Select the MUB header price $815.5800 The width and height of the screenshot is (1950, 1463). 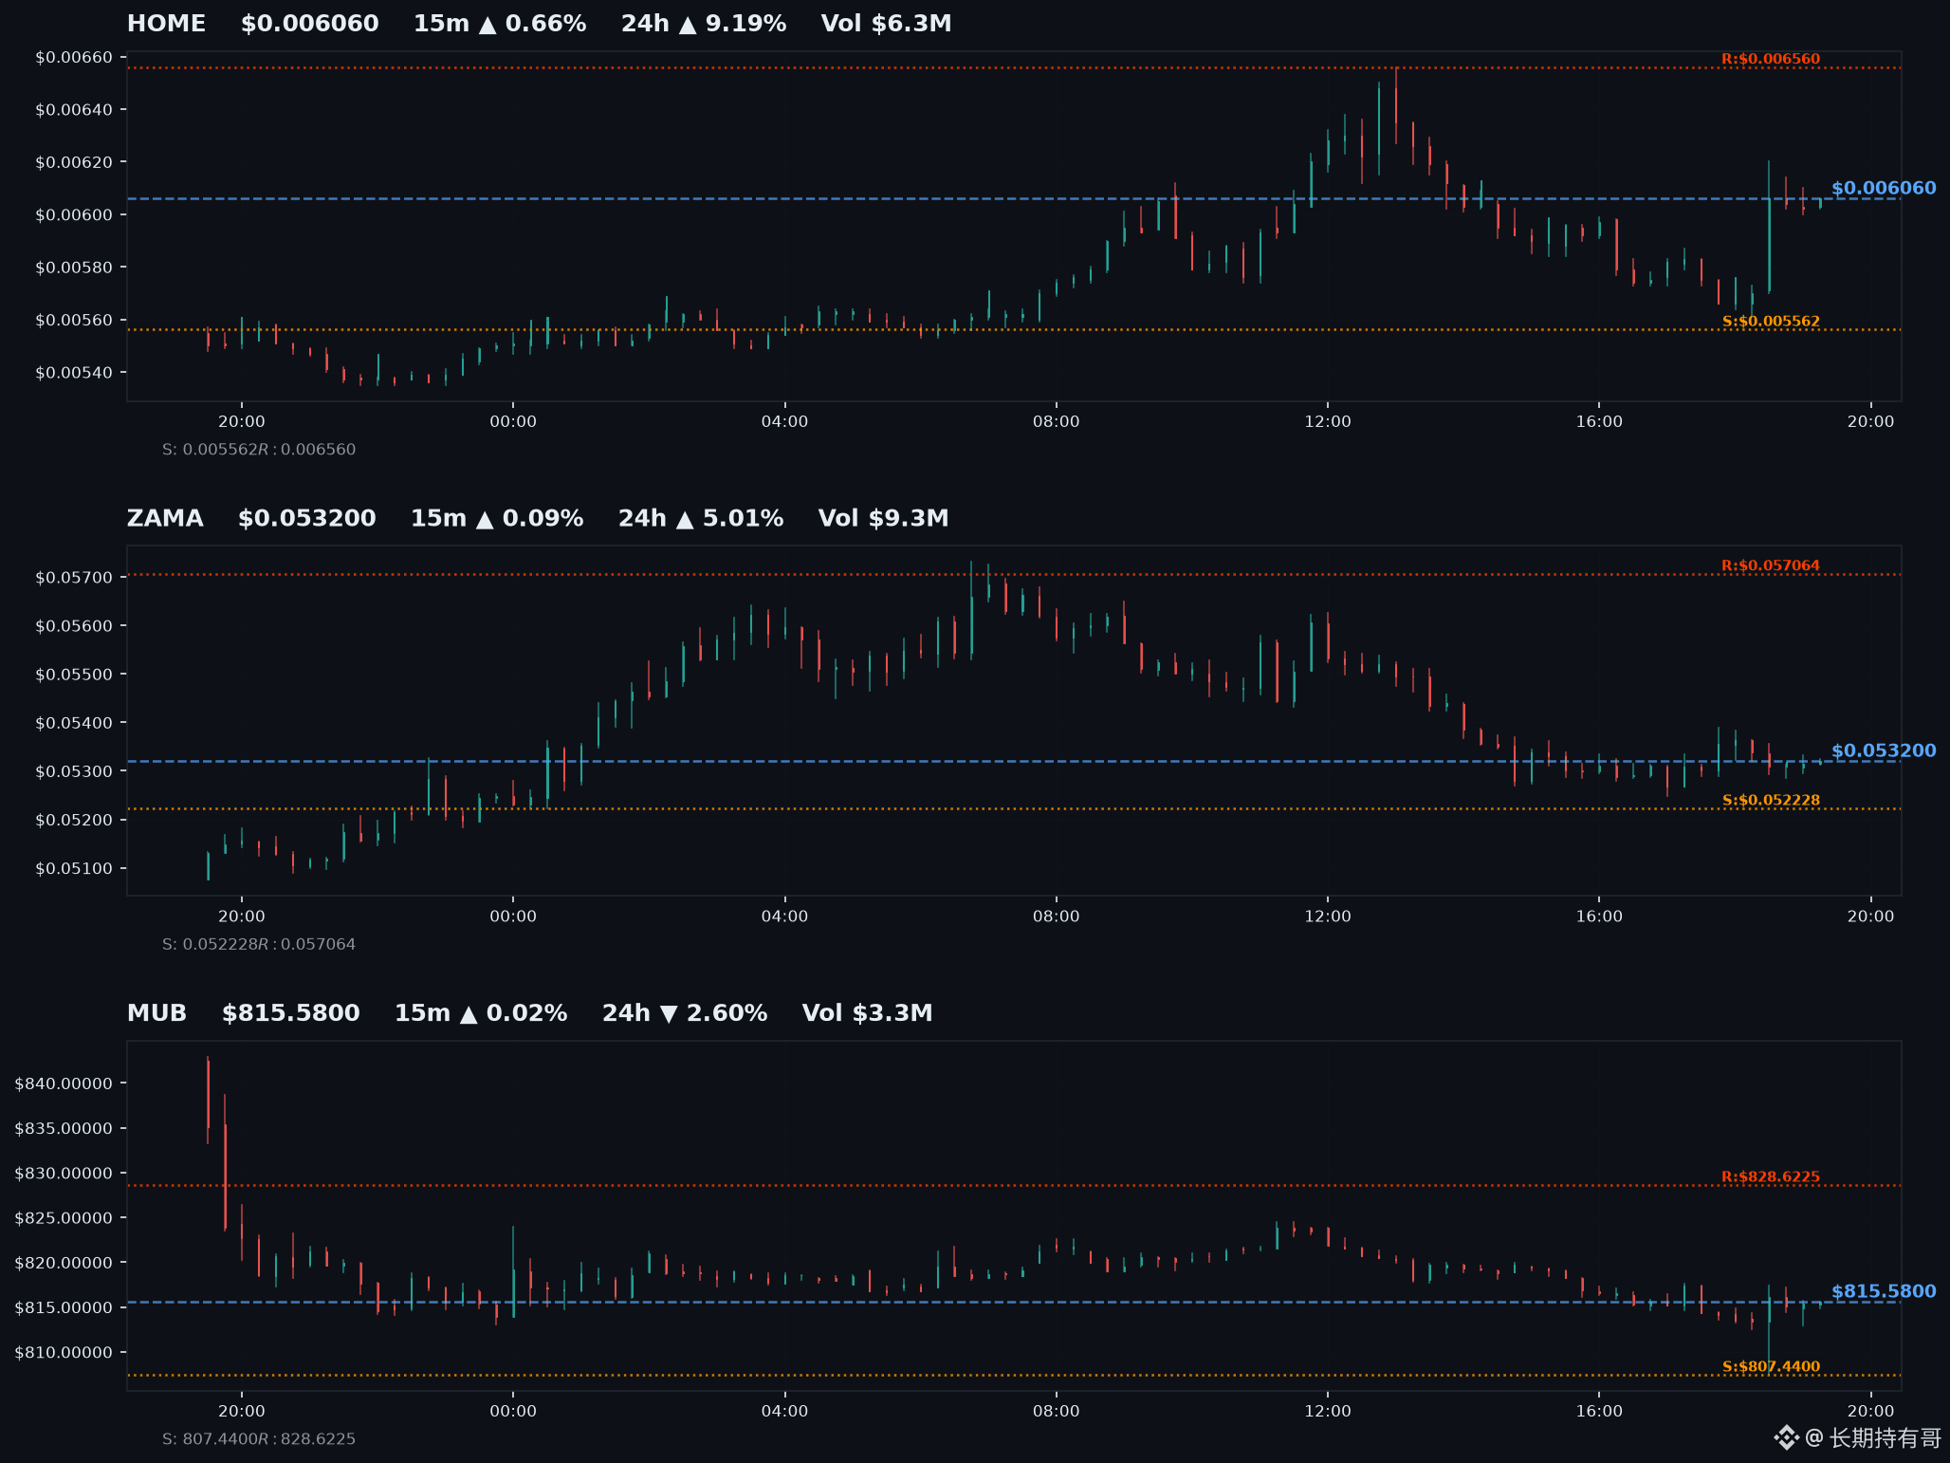(x=291, y=1013)
